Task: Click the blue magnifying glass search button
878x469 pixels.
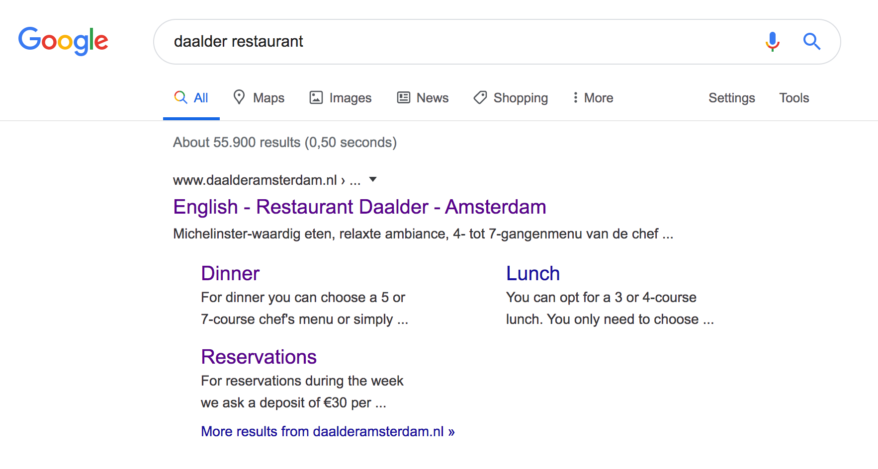Action: [811, 41]
